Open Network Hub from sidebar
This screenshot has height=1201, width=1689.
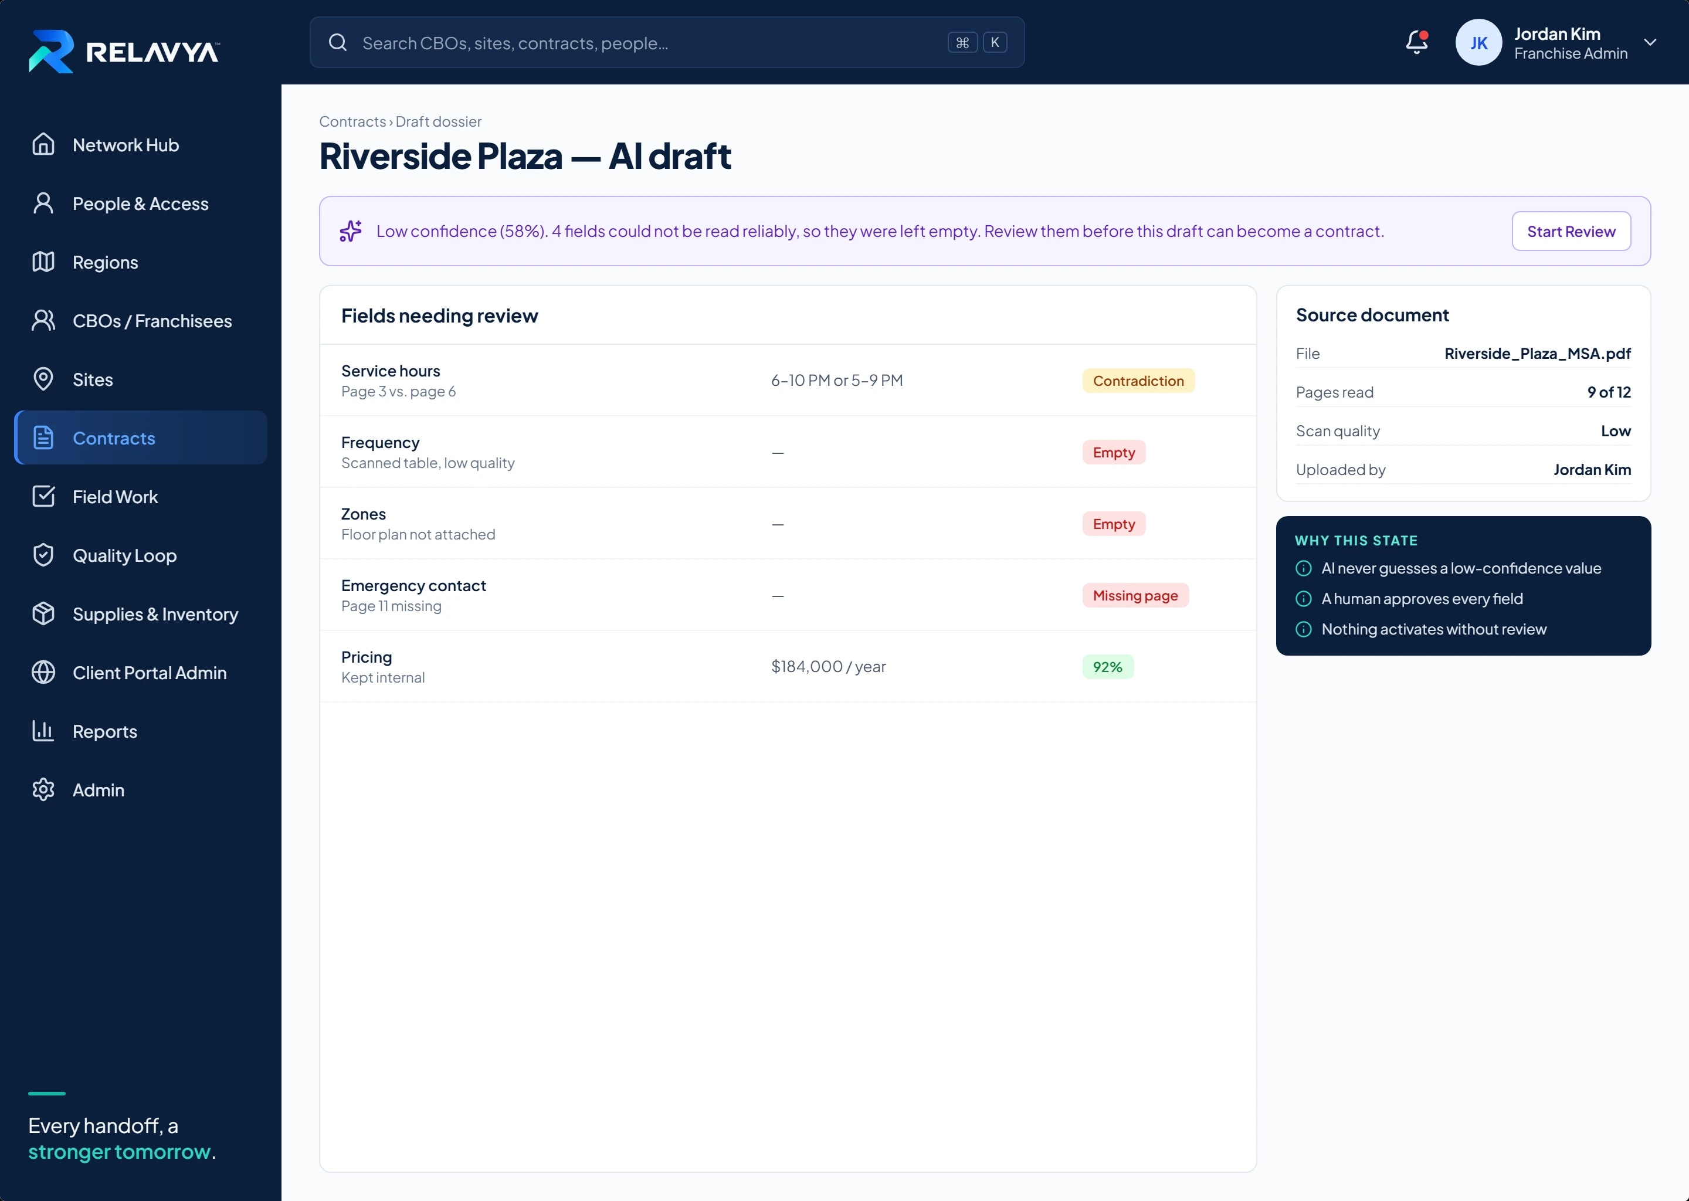(141, 144)
